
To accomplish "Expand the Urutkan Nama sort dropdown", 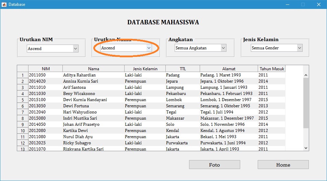I will point(126,48).
